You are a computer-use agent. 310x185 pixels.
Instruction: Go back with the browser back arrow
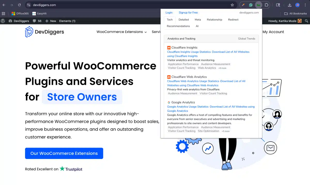tap(4, 5)
